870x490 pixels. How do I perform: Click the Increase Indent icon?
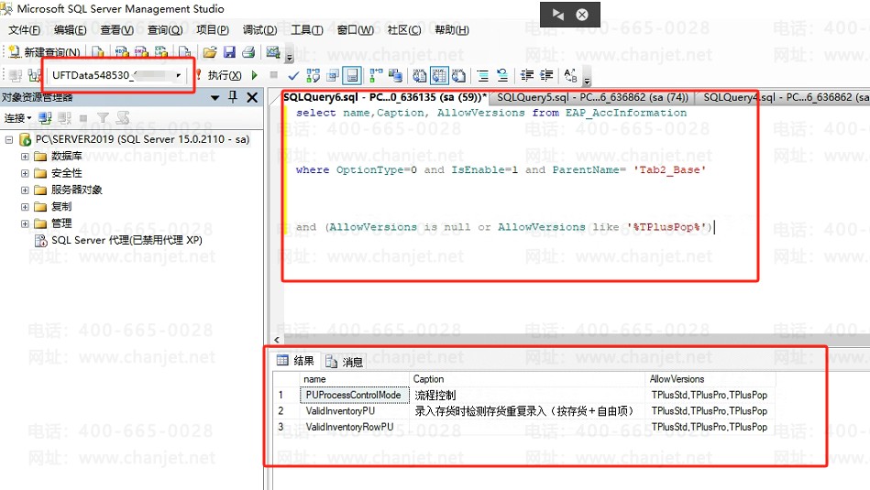point(546,75)
